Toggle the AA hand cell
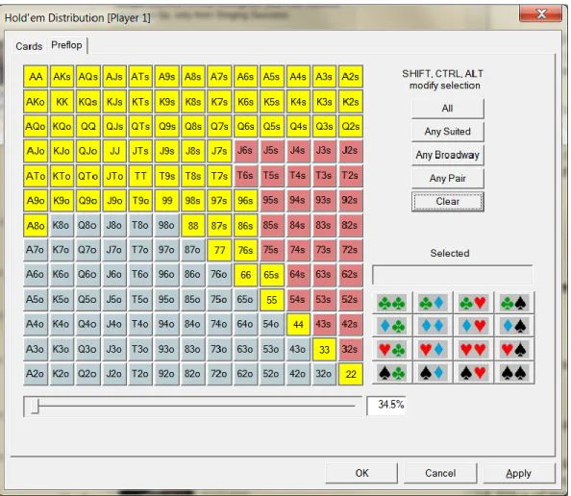The width and height of the screenshot is (571, 496). pyautogui.click(x=36, y=77)
